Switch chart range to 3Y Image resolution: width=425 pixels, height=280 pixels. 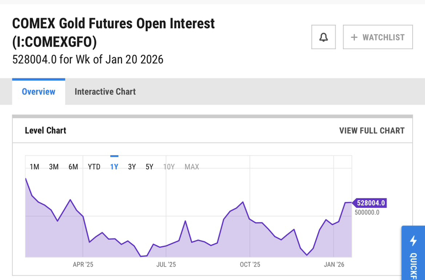[x=132, y=167]
